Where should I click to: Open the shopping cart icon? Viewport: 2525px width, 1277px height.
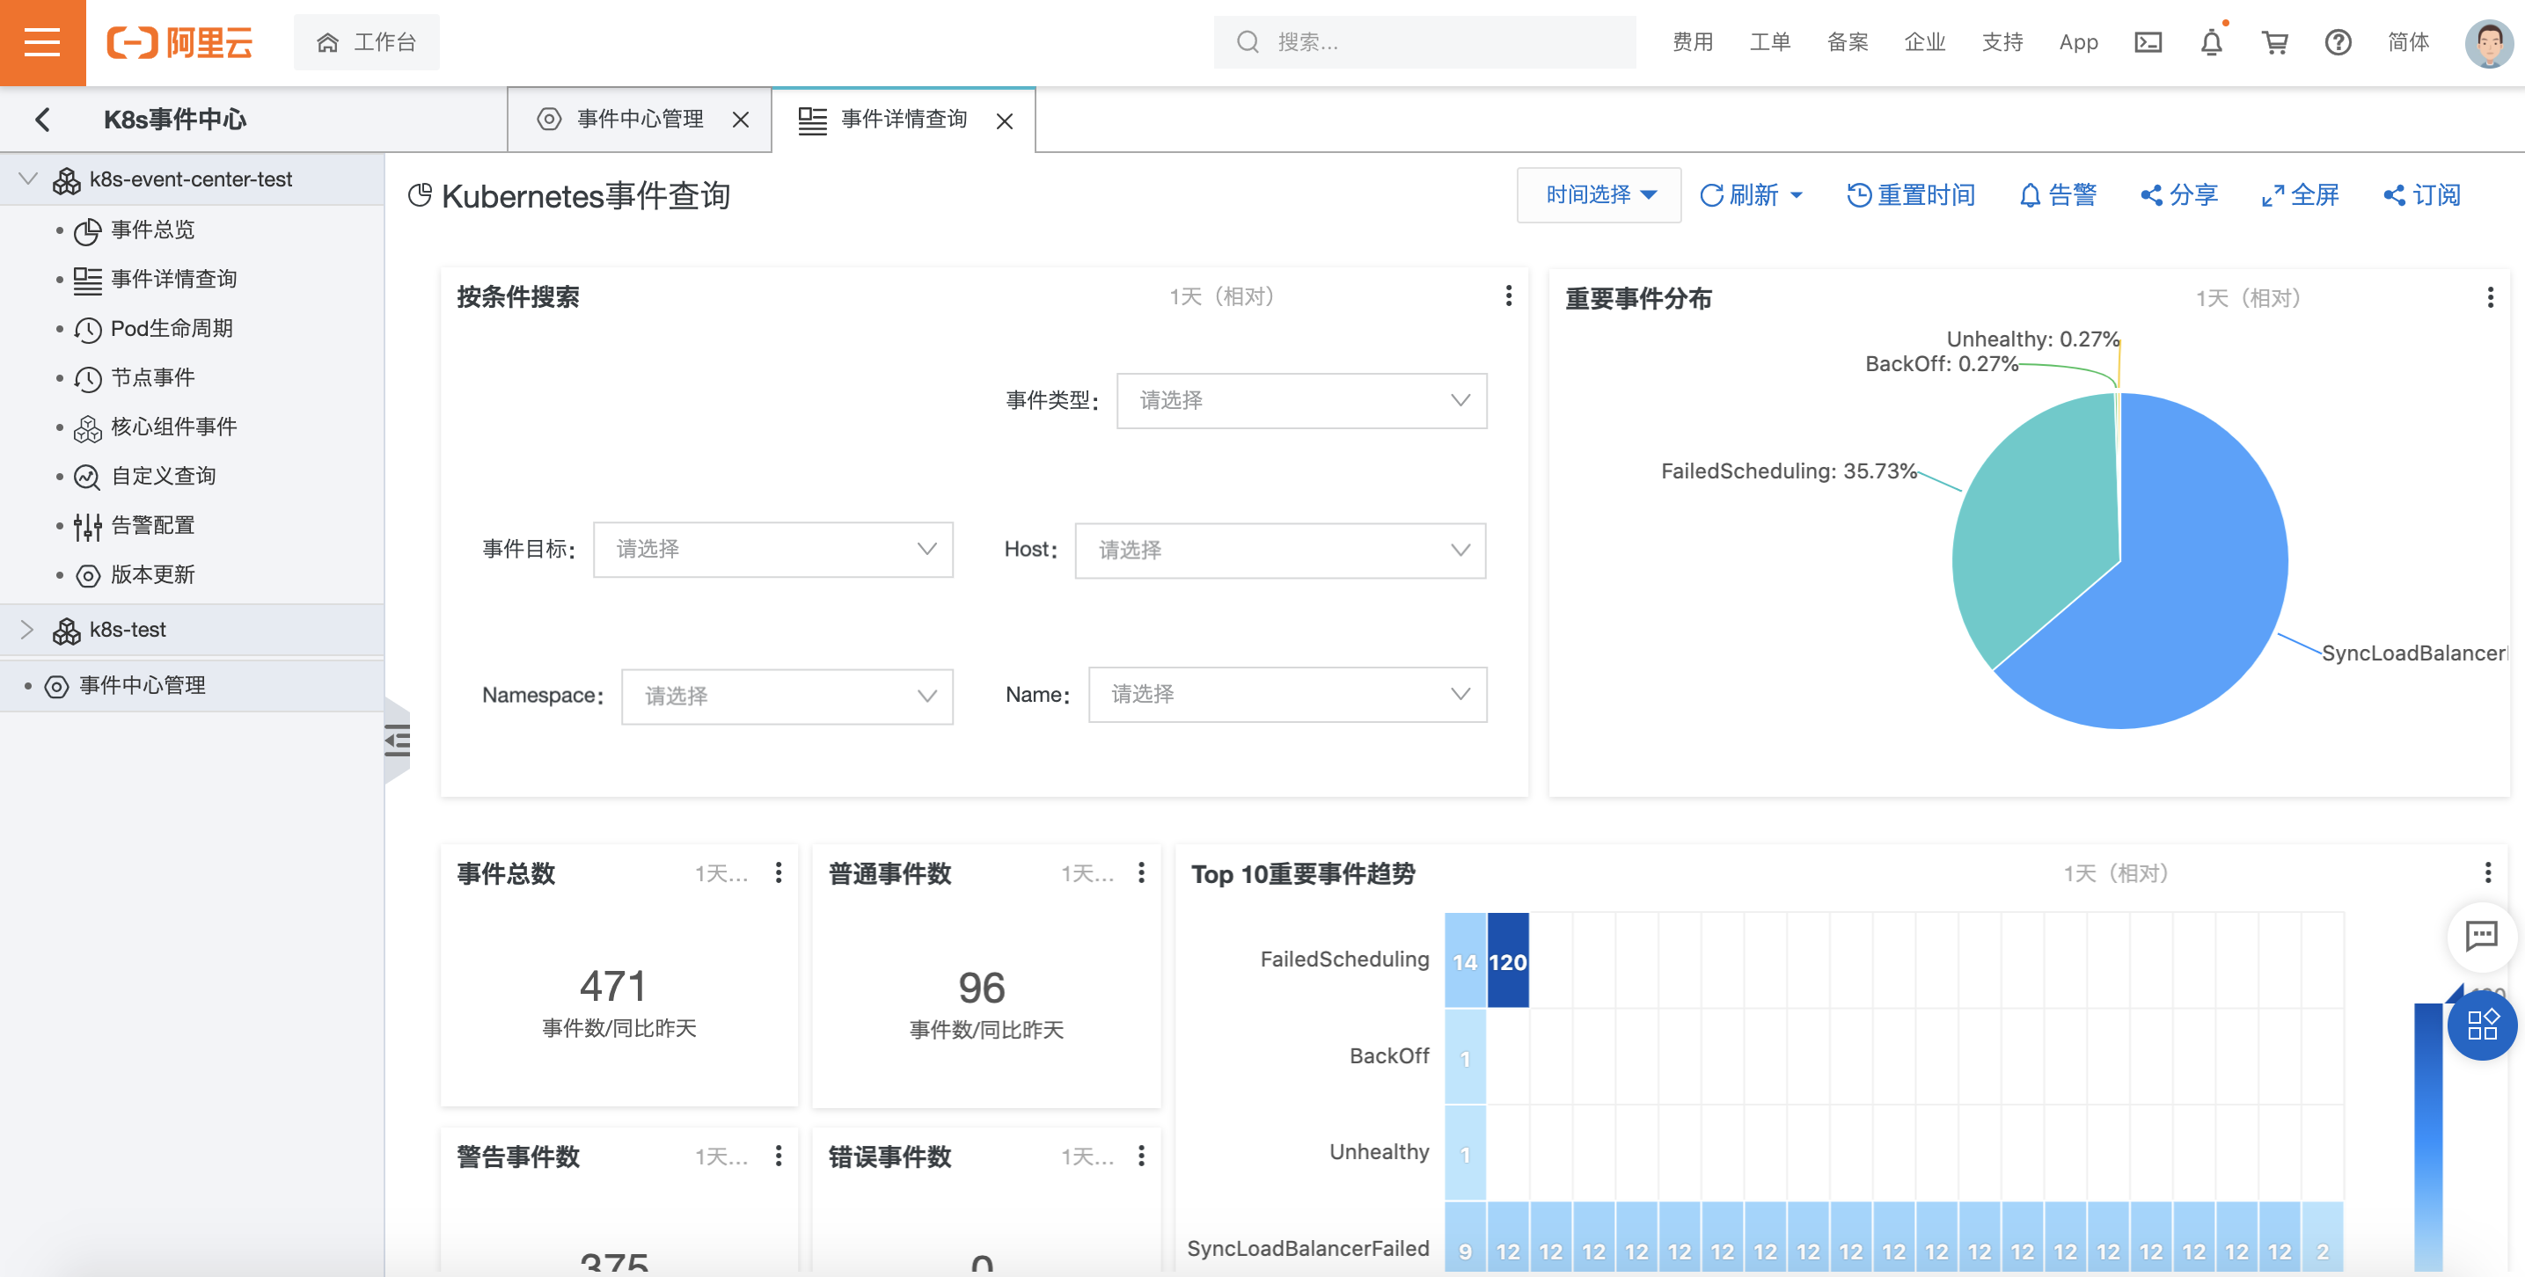coord(2274,42)
